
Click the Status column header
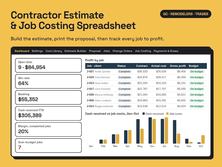click(121, 66)
